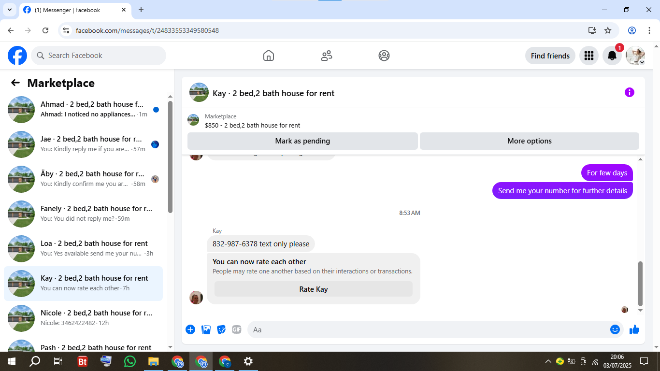Viewport: 660px width, 371px height.
Task: Choose a sticker
Action: point(221,329)
